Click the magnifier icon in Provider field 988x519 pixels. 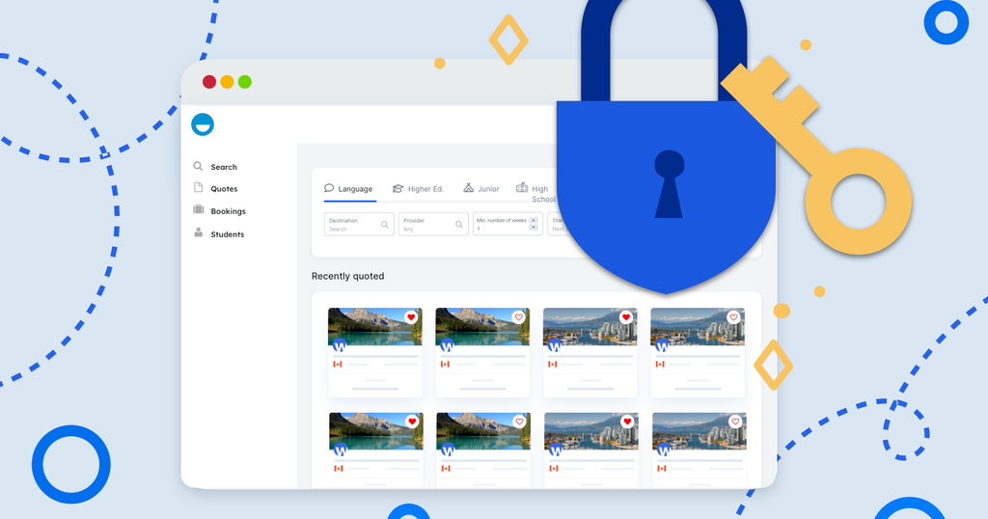[x=458, y=224]
